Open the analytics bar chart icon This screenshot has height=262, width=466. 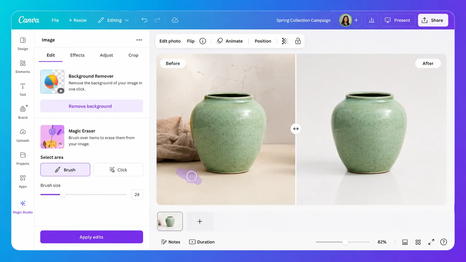[372, 20]
